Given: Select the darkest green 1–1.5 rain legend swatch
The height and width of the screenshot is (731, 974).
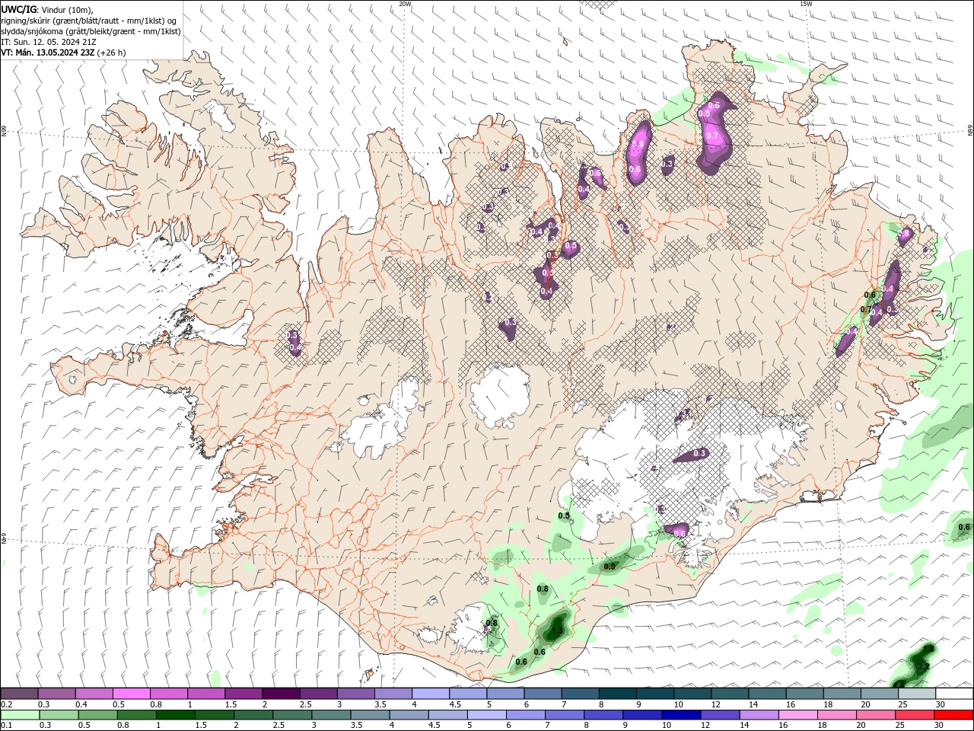Looking at the screenshot, I should [175, 715].
